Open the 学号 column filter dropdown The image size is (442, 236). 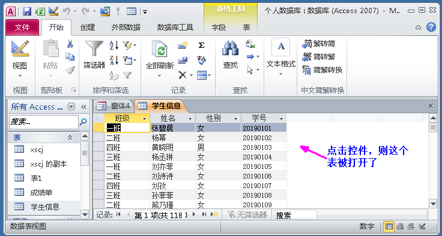tap(281, 119)
